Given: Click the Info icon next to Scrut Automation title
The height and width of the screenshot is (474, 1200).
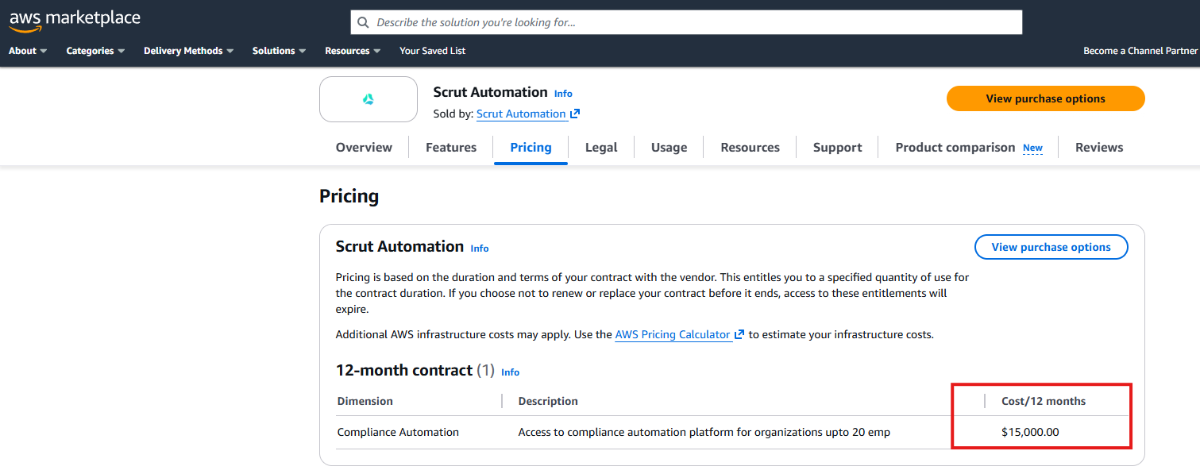Looking at the screenshot, I should point(563,93).
